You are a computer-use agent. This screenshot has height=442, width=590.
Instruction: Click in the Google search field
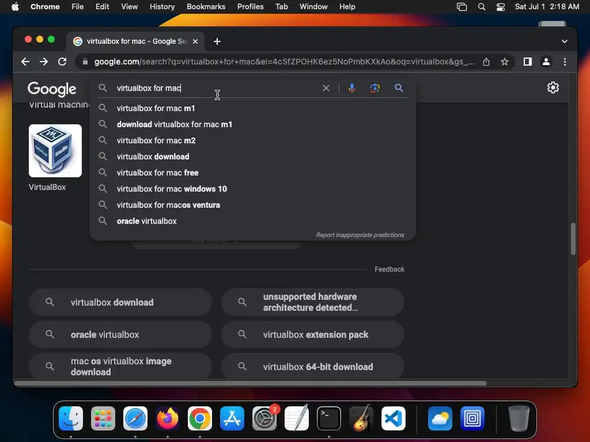coord(217,88)
